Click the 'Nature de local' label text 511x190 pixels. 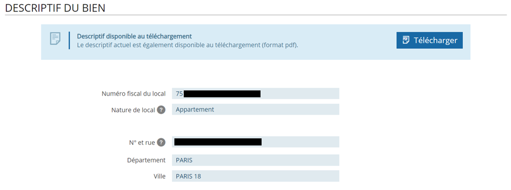point(133,110)
